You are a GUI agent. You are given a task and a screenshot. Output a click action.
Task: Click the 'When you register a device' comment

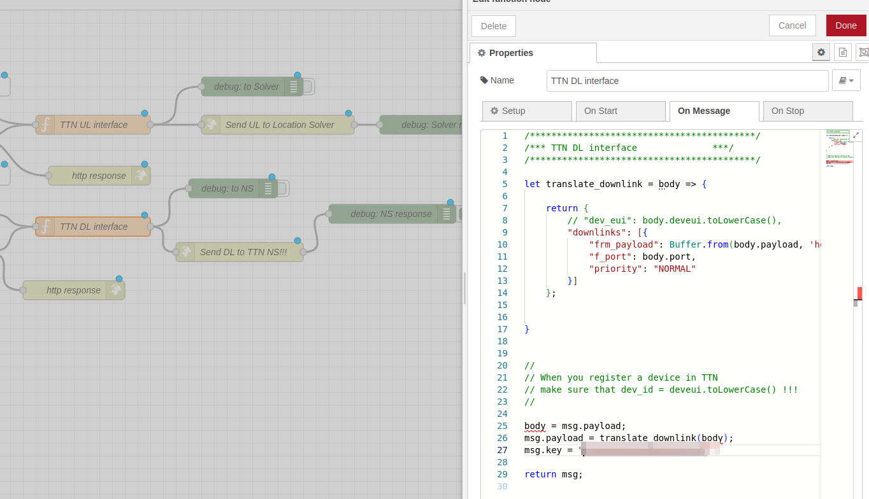coord(621,377)
